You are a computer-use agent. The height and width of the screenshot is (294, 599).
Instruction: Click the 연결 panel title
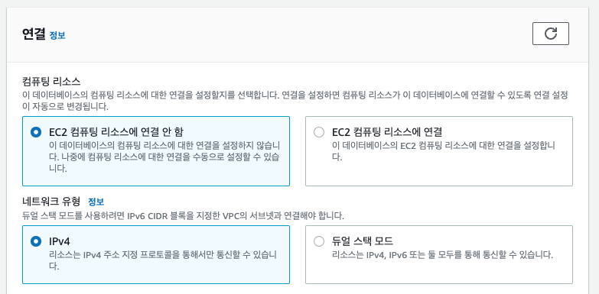(x=34, y=34)
